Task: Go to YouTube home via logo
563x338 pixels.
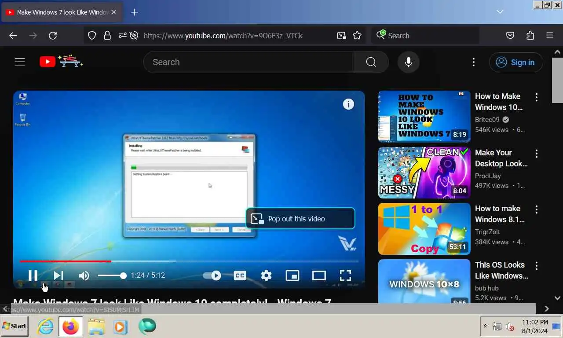Action: coord(61,62)
